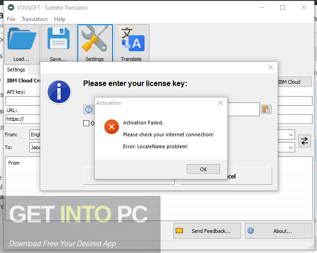The height and width of the screenshot is (253, 317).
Task: Swap languages with the arrows button
Action: (305, 141)
